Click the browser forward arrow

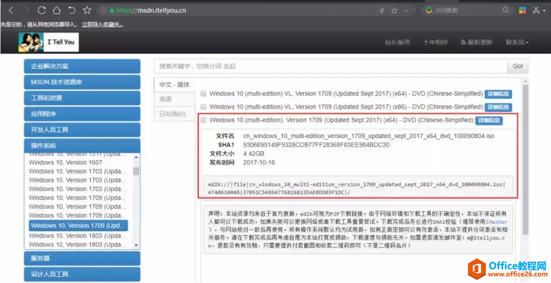[27, 11]
